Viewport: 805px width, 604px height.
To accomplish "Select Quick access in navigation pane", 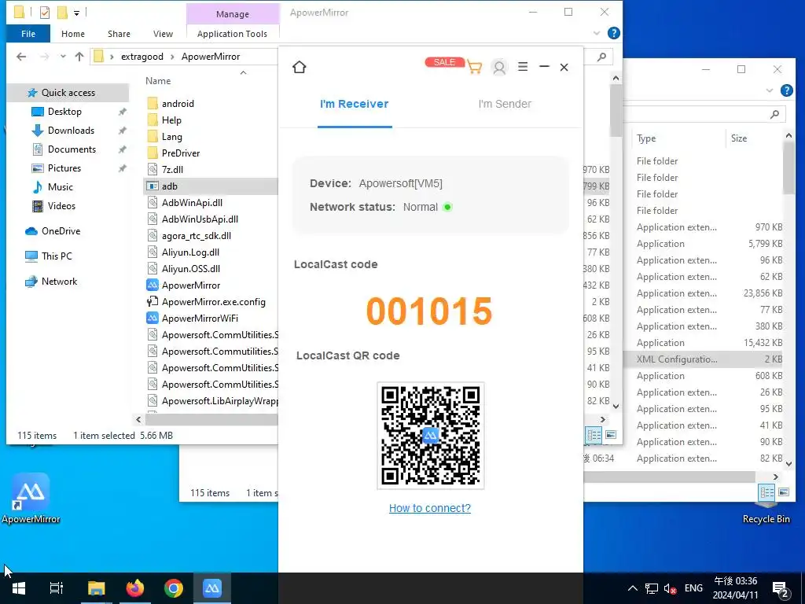I will [68, 93].
